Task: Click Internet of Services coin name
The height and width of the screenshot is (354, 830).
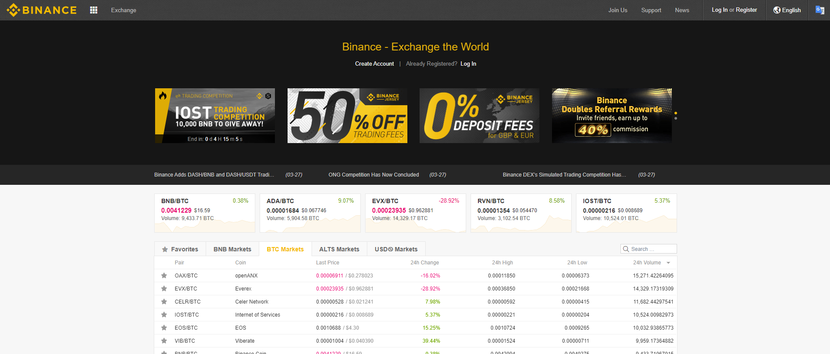Action: (257, 315)
